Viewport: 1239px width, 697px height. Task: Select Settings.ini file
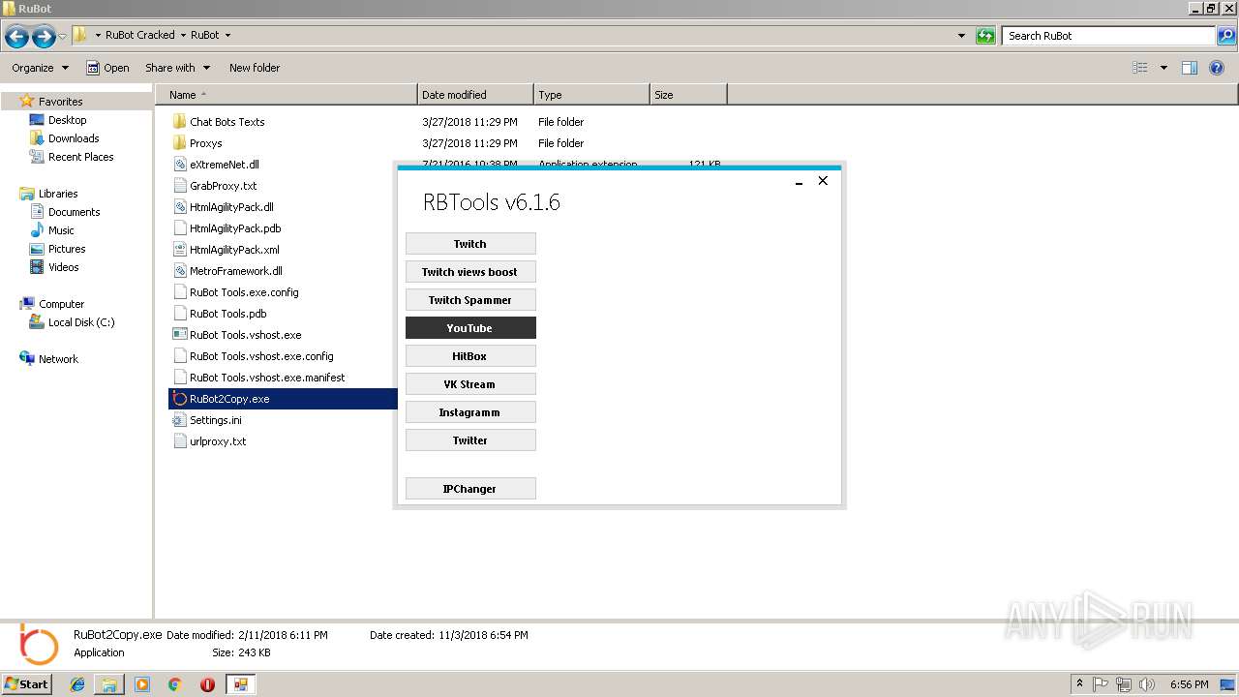(x=215, y=420)
